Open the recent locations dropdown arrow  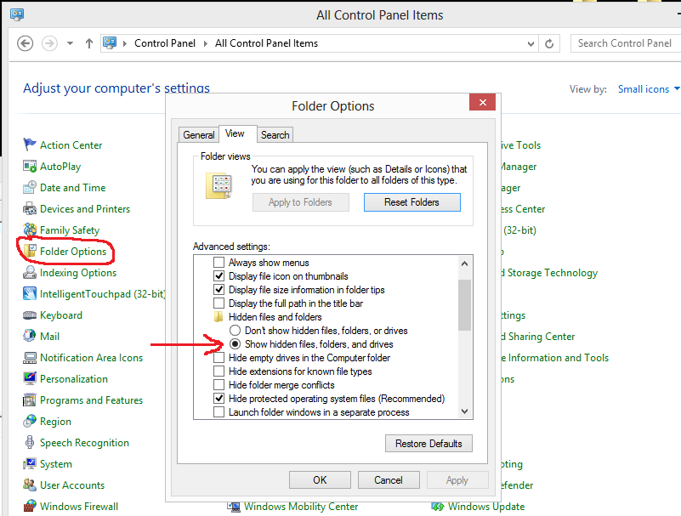pyautogui.click(x=70, y=43)
